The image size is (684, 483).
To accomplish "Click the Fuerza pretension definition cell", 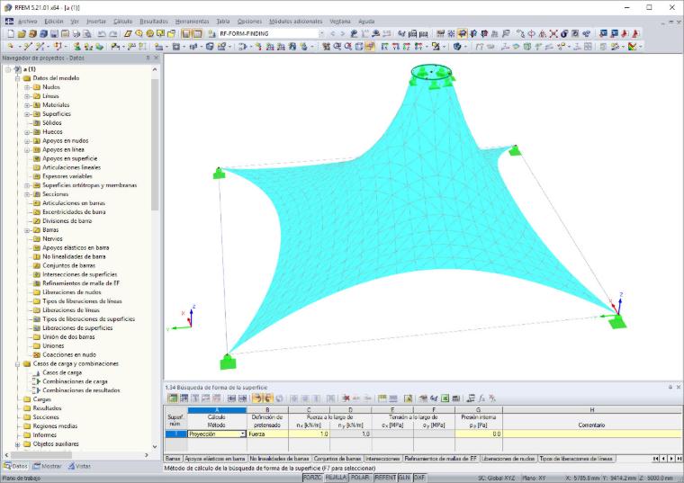I will coord(267,434).
